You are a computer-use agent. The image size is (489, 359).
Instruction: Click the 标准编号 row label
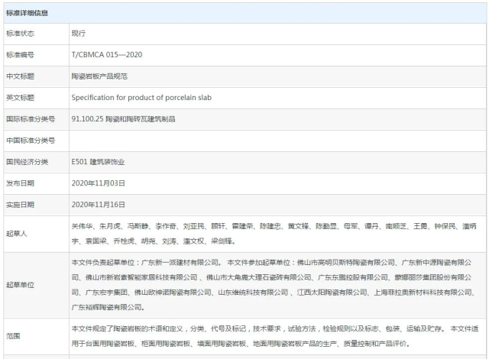(x=21, y=55)
